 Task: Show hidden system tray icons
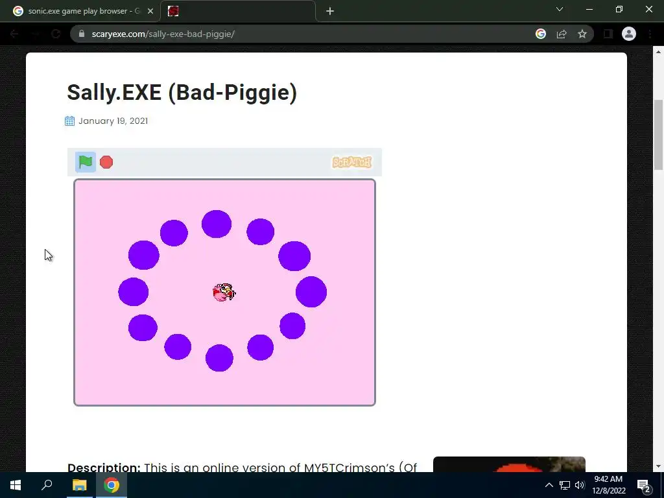pyautogui.click(x=549, y=485)
